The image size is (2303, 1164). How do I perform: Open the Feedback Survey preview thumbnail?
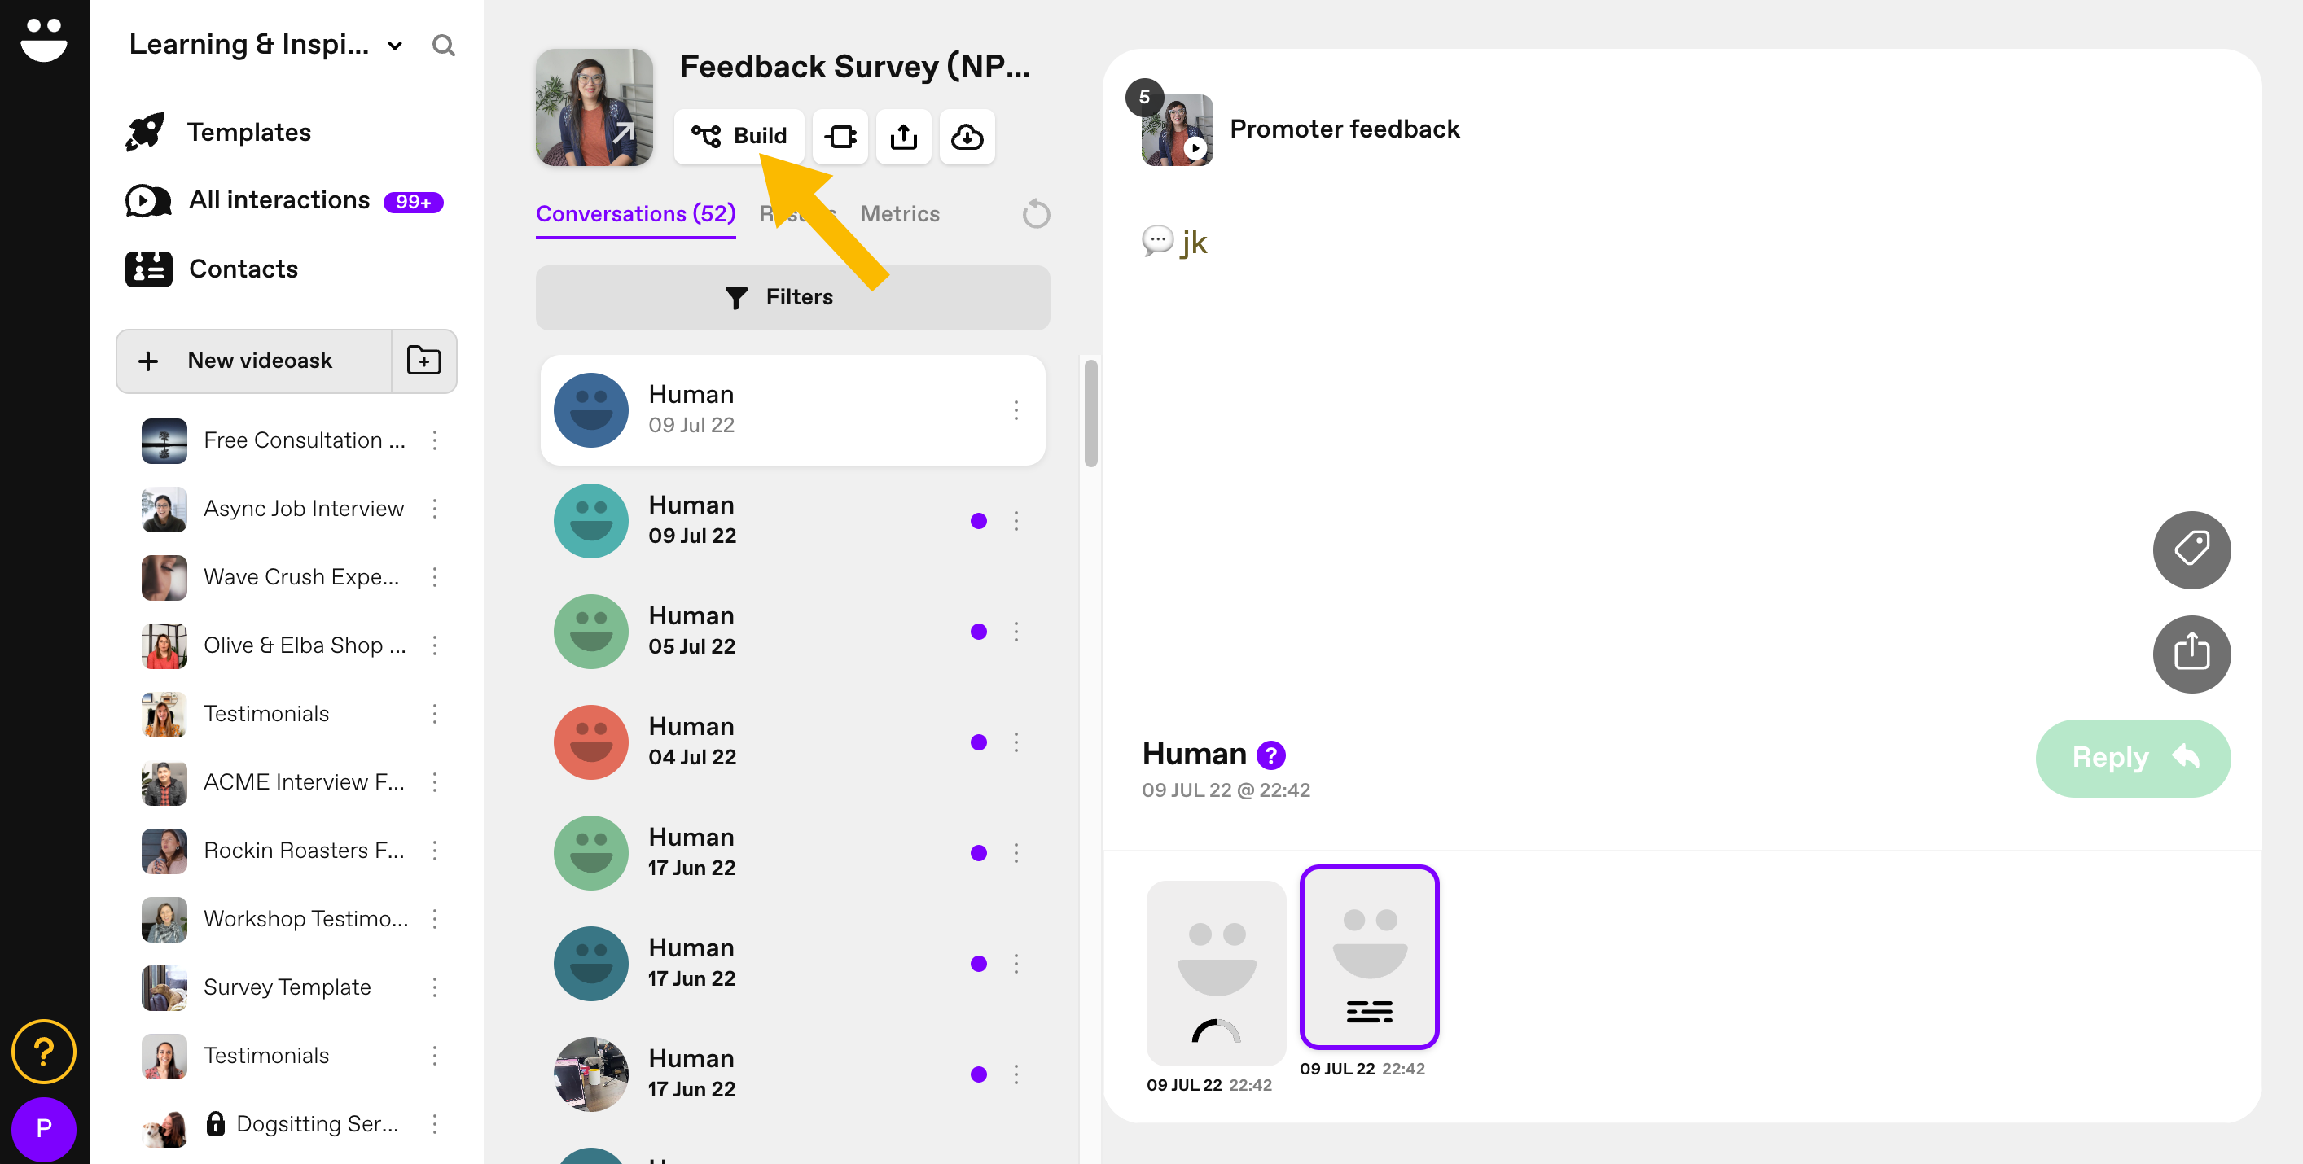(594, 107)
